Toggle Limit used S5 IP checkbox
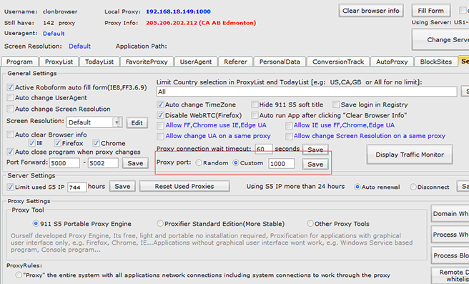The width and height of the screenshot is (469, 284). coord(11,187)
